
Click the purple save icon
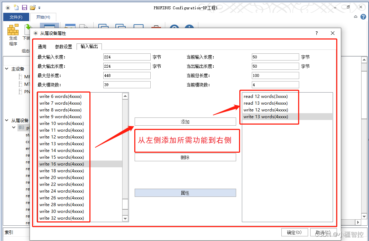[x=25, y=7]
